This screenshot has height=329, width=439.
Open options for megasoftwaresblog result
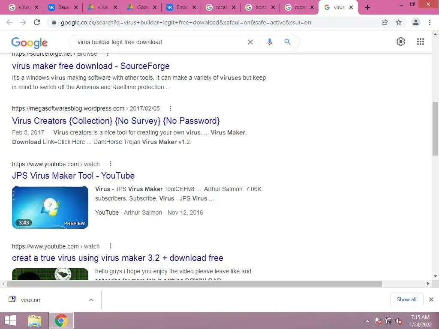pyautogui.click(x=171, y=108)
